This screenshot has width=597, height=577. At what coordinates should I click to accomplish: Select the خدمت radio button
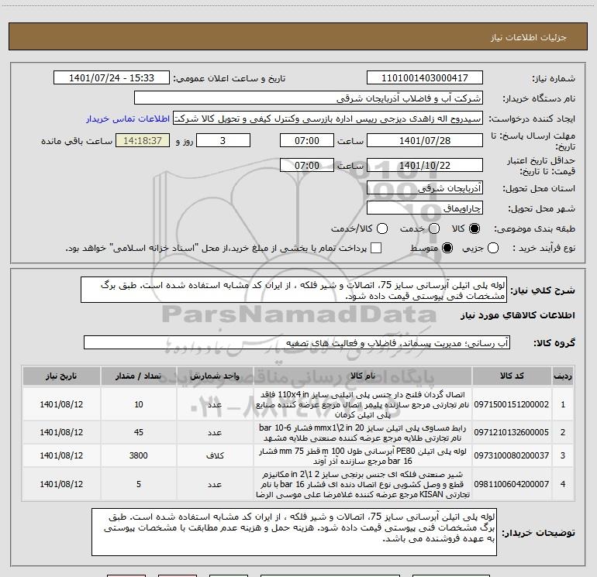click(434, 228)
